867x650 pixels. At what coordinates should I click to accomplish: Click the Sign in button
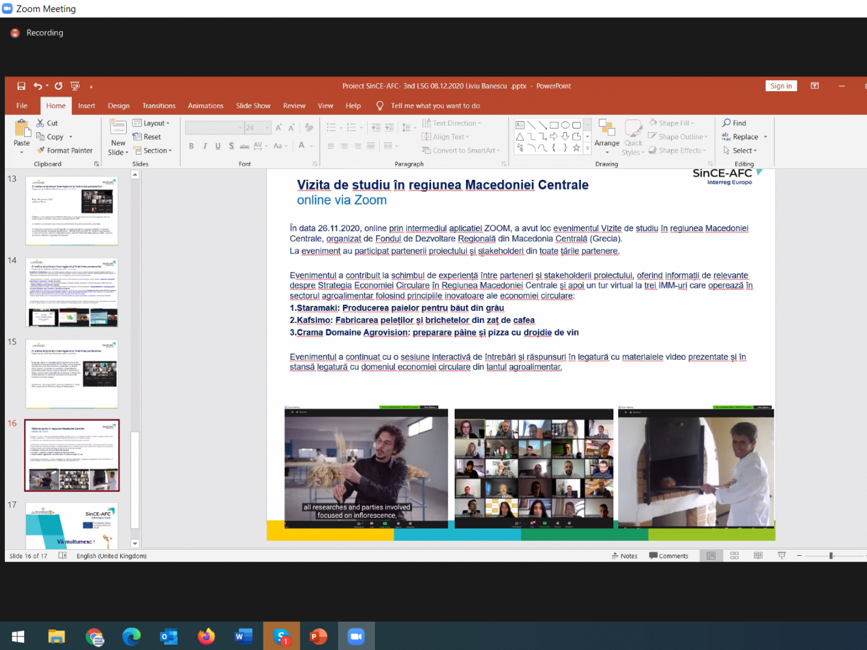781,86
